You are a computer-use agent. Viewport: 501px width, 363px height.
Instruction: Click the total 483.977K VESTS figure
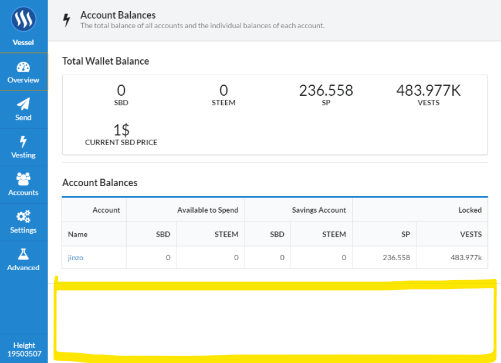[x=428, y=90]
